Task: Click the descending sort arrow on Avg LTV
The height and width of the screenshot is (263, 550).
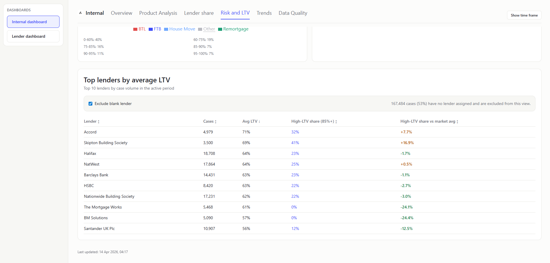Action: pos(259,121)
